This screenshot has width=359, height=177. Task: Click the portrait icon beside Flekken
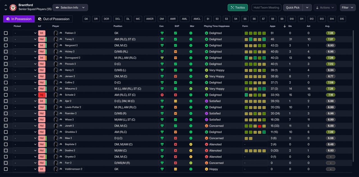pos(56,33)
